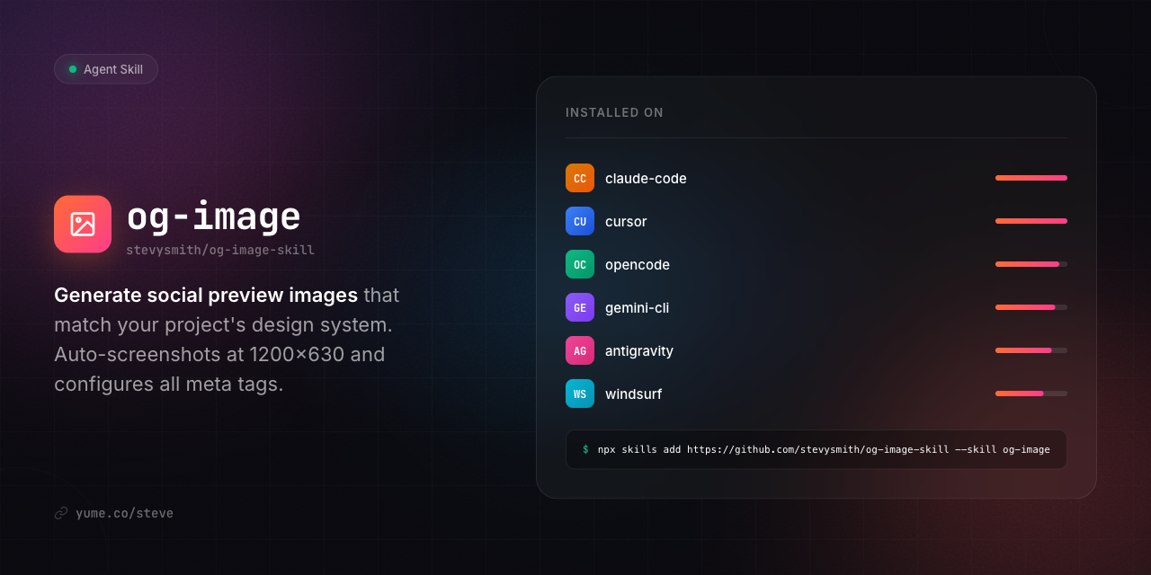Click the 'Auto-screenshots at 1200×630 and' line
Viewport: 1151px width, 575px height.
(x=219, y=354)
